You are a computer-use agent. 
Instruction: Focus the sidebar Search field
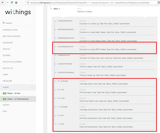point(18,23)
